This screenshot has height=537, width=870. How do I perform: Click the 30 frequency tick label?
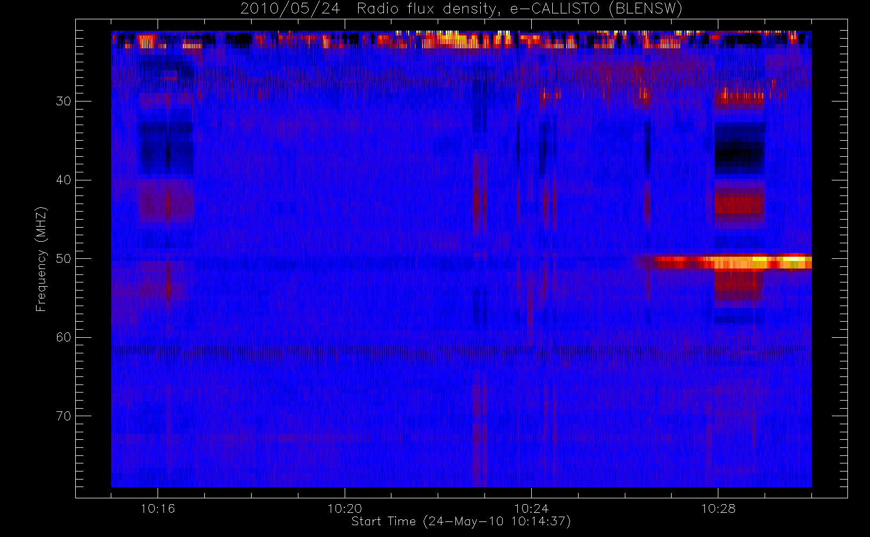63,101
